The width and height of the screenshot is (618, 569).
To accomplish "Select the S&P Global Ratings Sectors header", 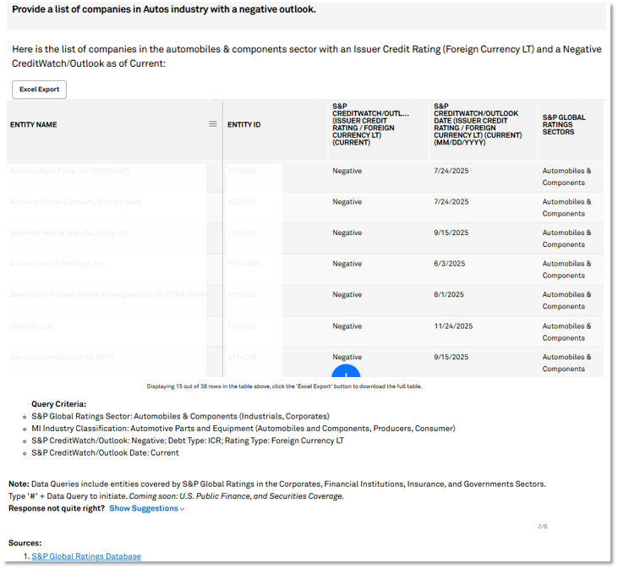I will coord(564,125).
